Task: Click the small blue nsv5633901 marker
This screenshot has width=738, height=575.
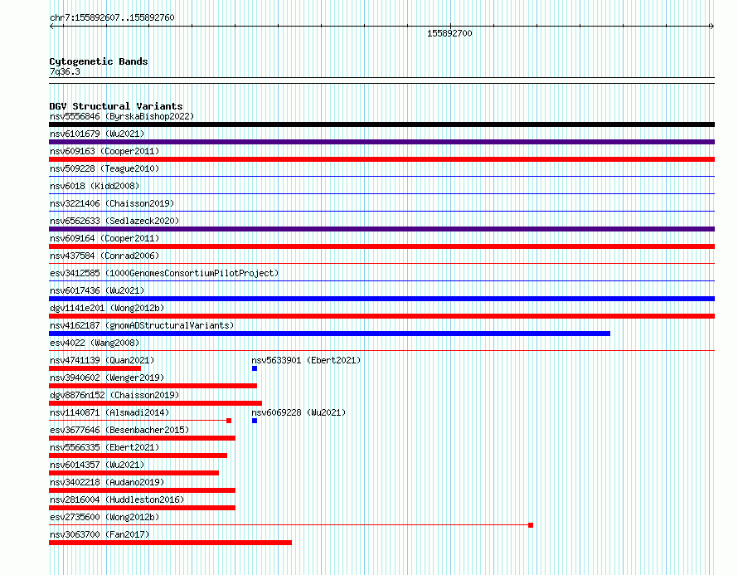Action: [255, 368]
